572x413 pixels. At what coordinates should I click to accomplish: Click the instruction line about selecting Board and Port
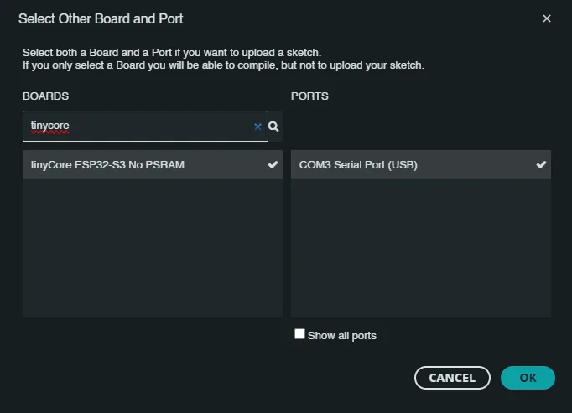click(171, 53)
